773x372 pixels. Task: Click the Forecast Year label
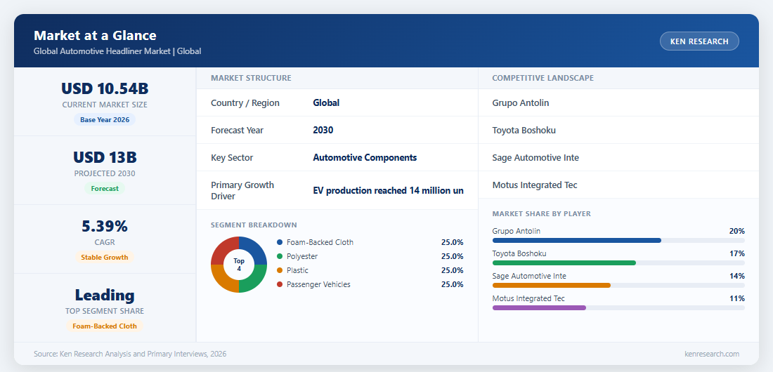237,130
